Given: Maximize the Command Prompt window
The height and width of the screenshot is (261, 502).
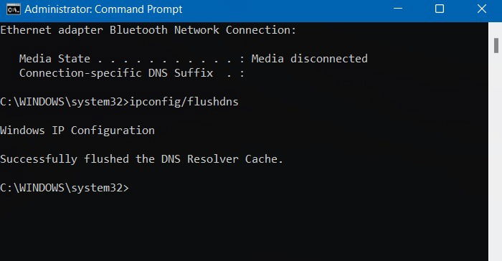Looking at the screenshot, I should [x=440, y=9].
